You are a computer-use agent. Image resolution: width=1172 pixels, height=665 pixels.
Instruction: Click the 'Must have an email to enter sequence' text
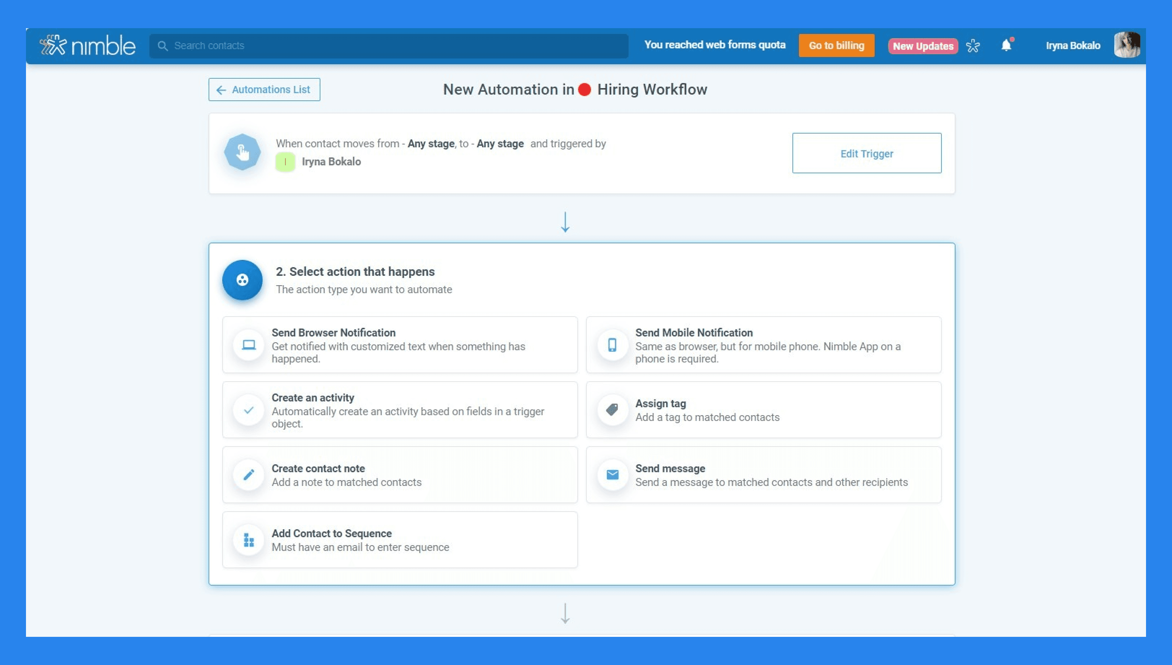pyautogui.click(x=360, y=547)
